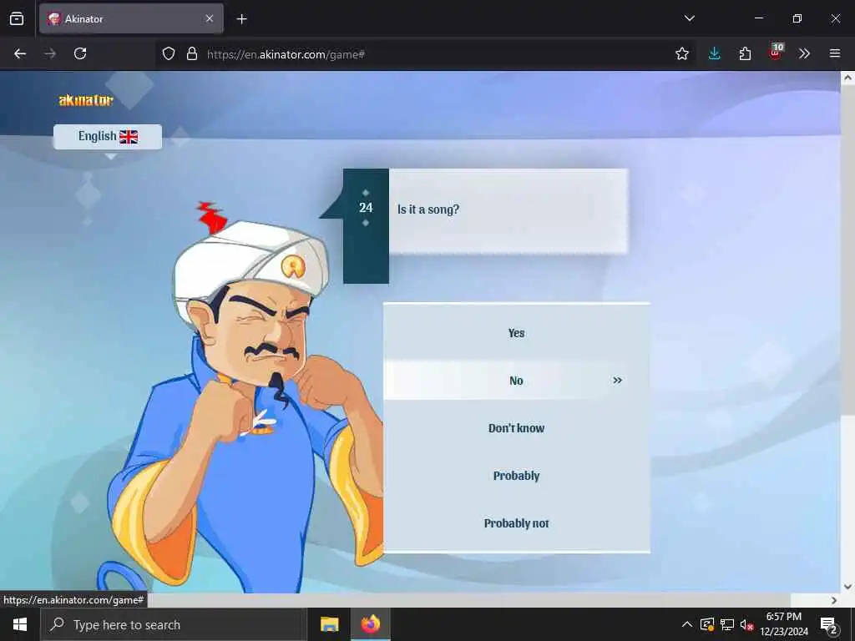
Task: Click the muted volume tray icon
Action: [x=746, y=624]
